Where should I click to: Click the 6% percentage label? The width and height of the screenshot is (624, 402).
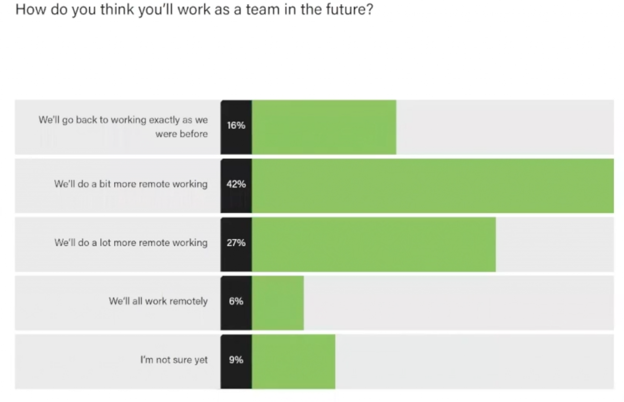236,301
